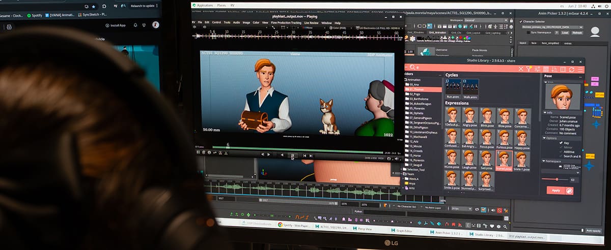This screenshot has height=250, width=611.
Task: Click the RV back arrow under the menu bar
Action: pyautogui.click(x=195, y=27)
